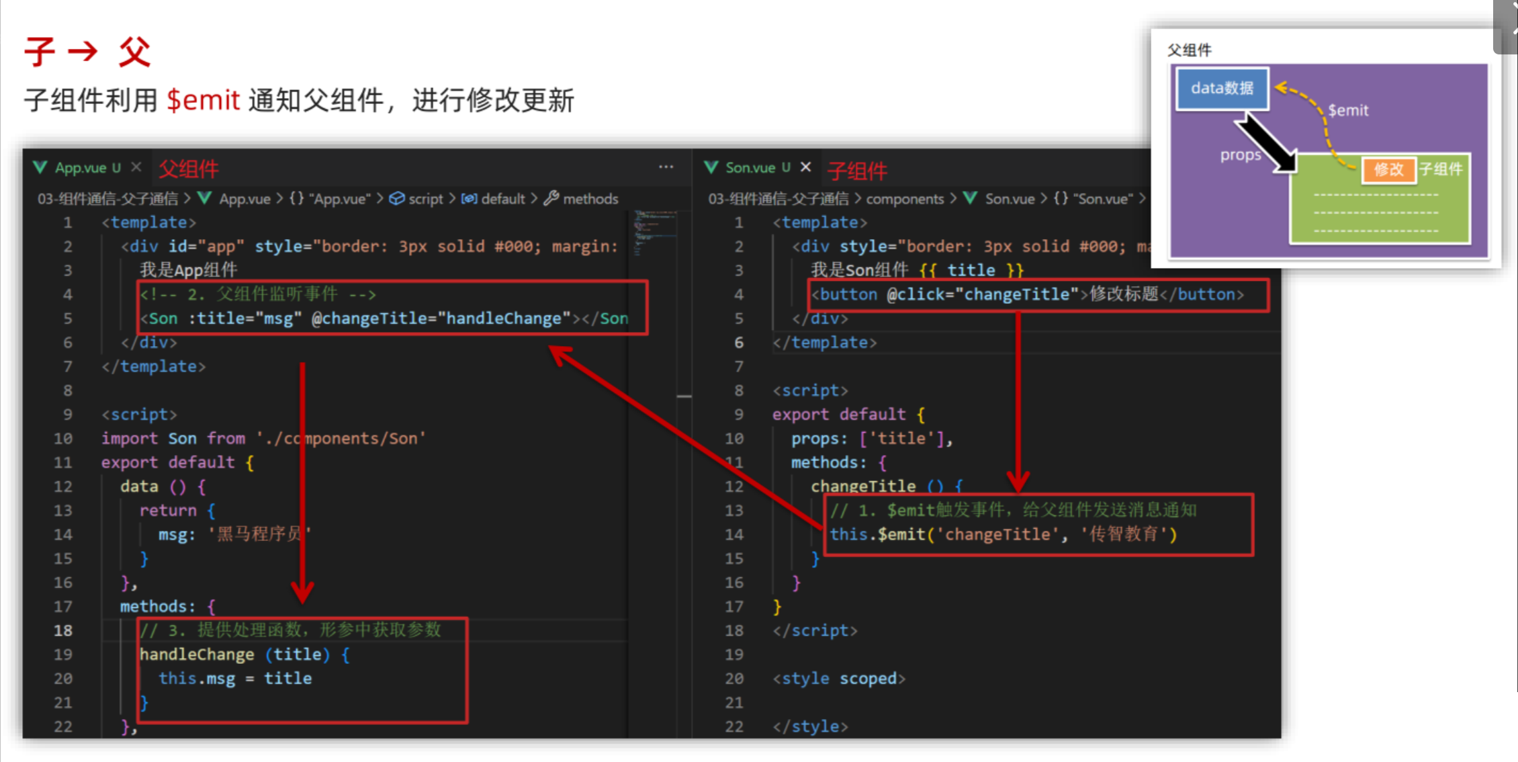This screenshot has width=1518, height=762.
Task: Click the comment '1. $emit触发事件'
Action: coord(1014,511)
